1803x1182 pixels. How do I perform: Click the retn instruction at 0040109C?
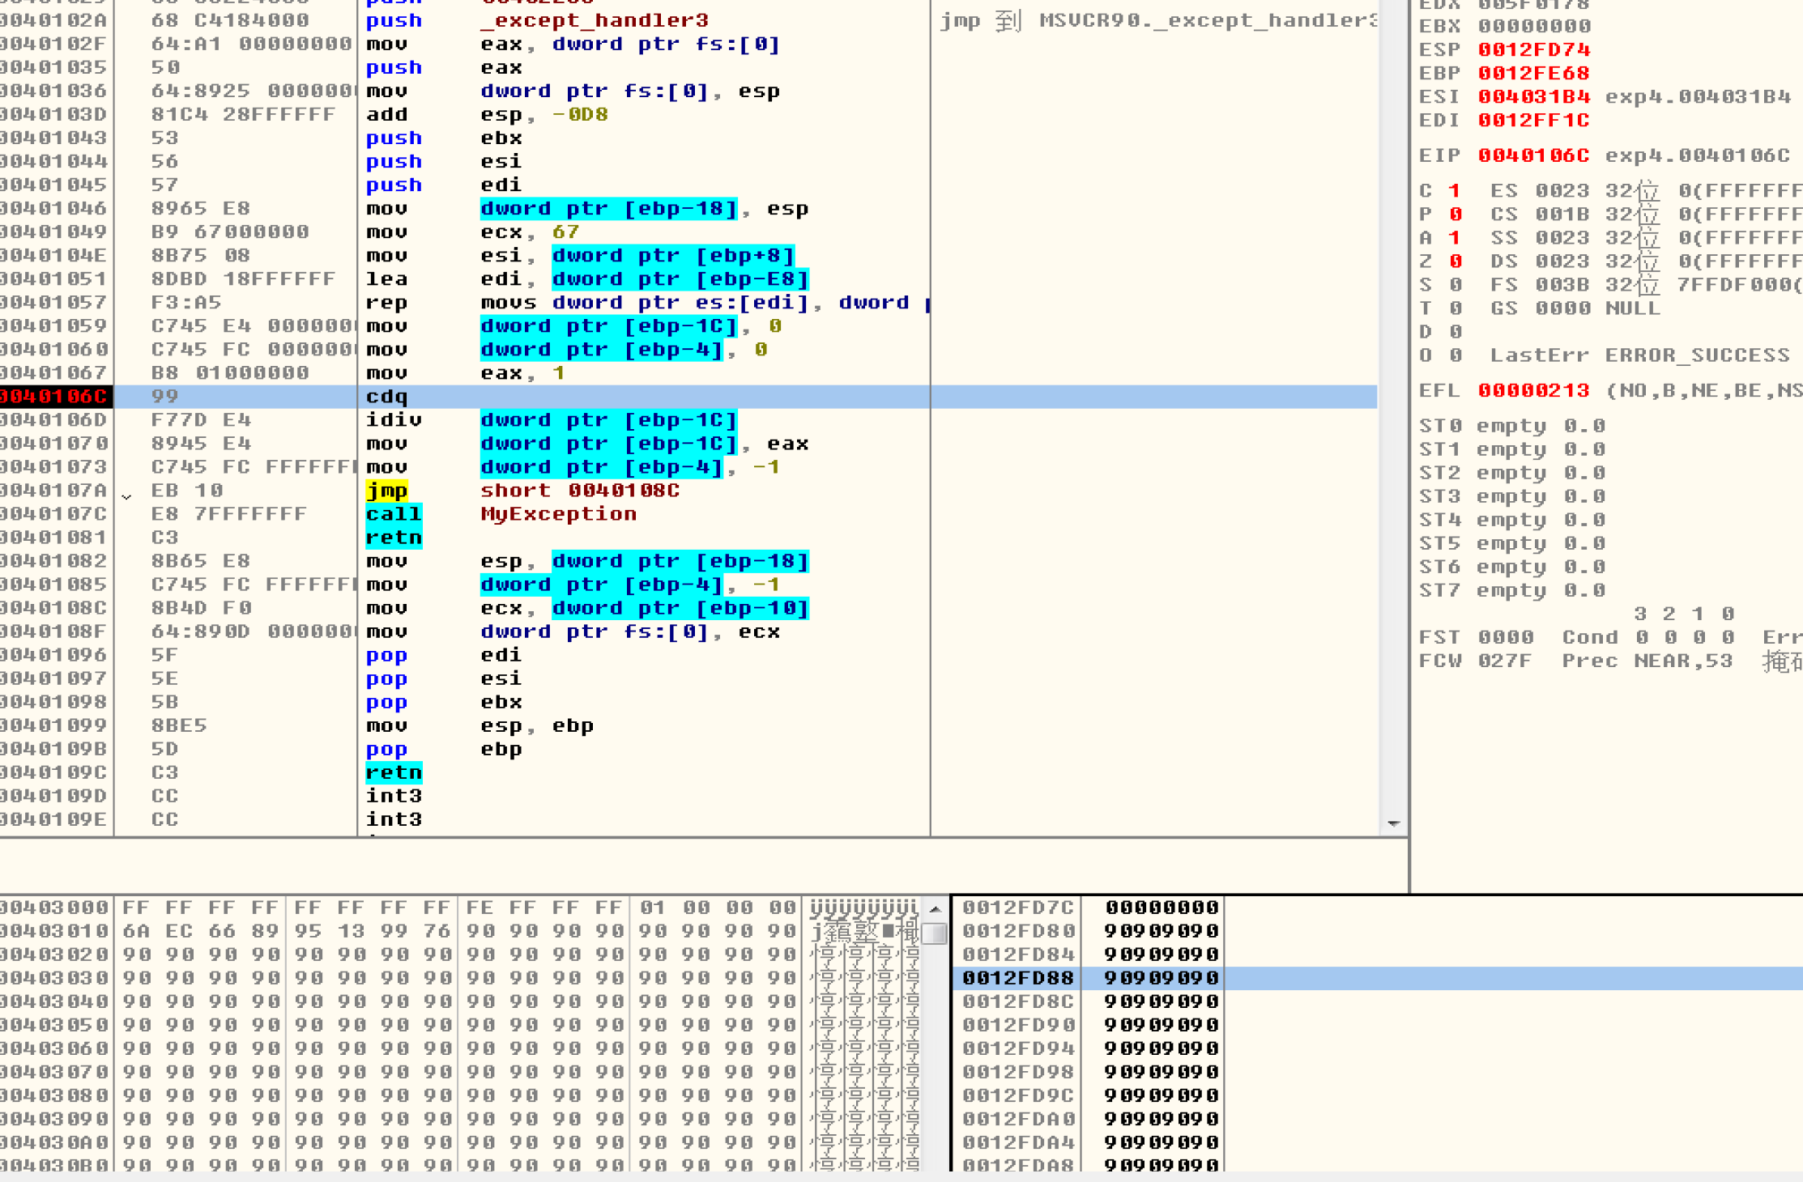[394, 772]
